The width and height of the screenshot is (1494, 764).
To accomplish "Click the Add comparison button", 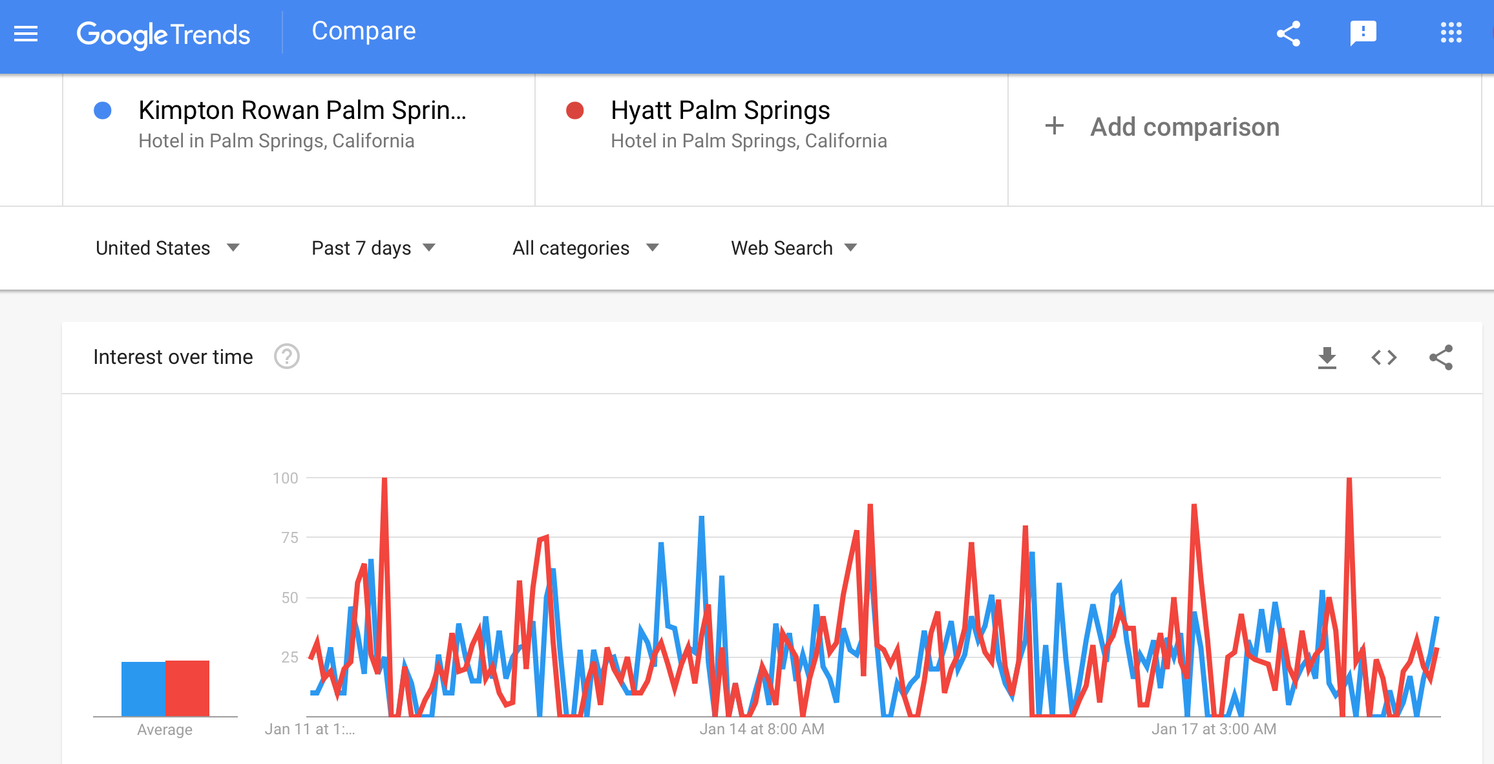I will click(1184, 127).
